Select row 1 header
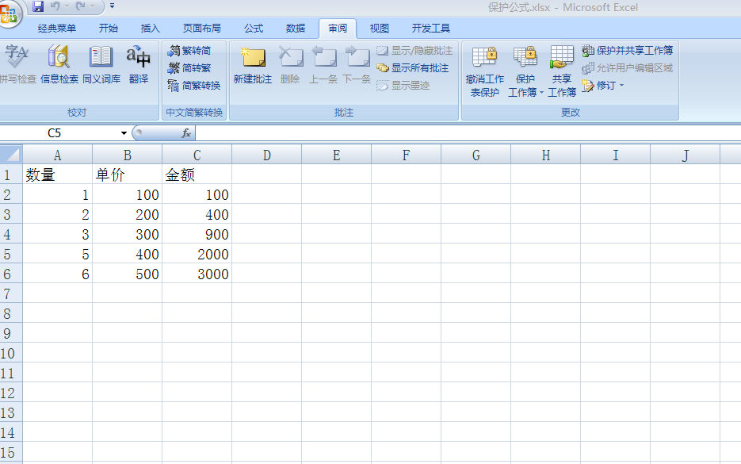 point(11,174)
